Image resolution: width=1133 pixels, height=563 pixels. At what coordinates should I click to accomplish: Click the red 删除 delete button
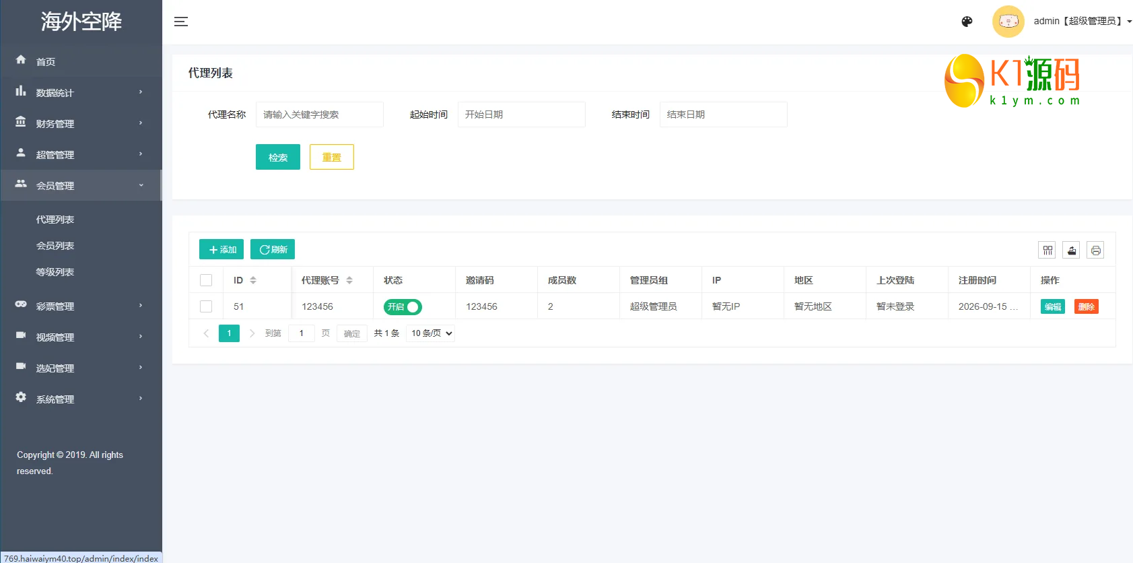(x=1087, y=306)
